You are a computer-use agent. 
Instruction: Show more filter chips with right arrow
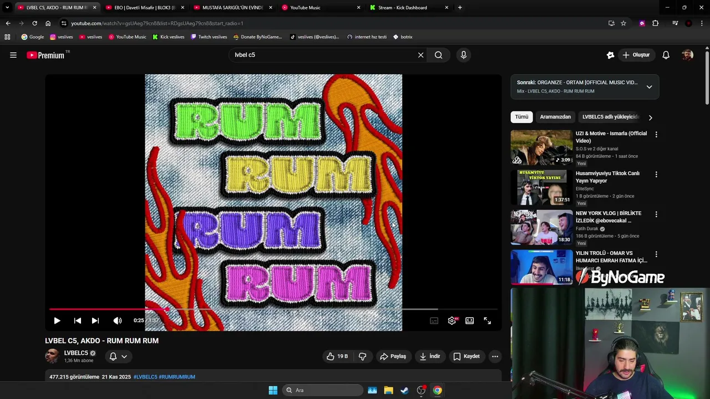(650, 117)
